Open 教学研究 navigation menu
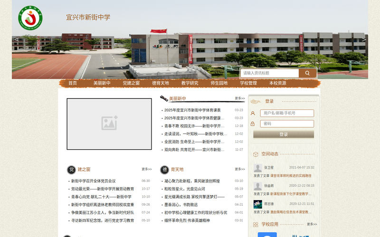 (190, 83)
